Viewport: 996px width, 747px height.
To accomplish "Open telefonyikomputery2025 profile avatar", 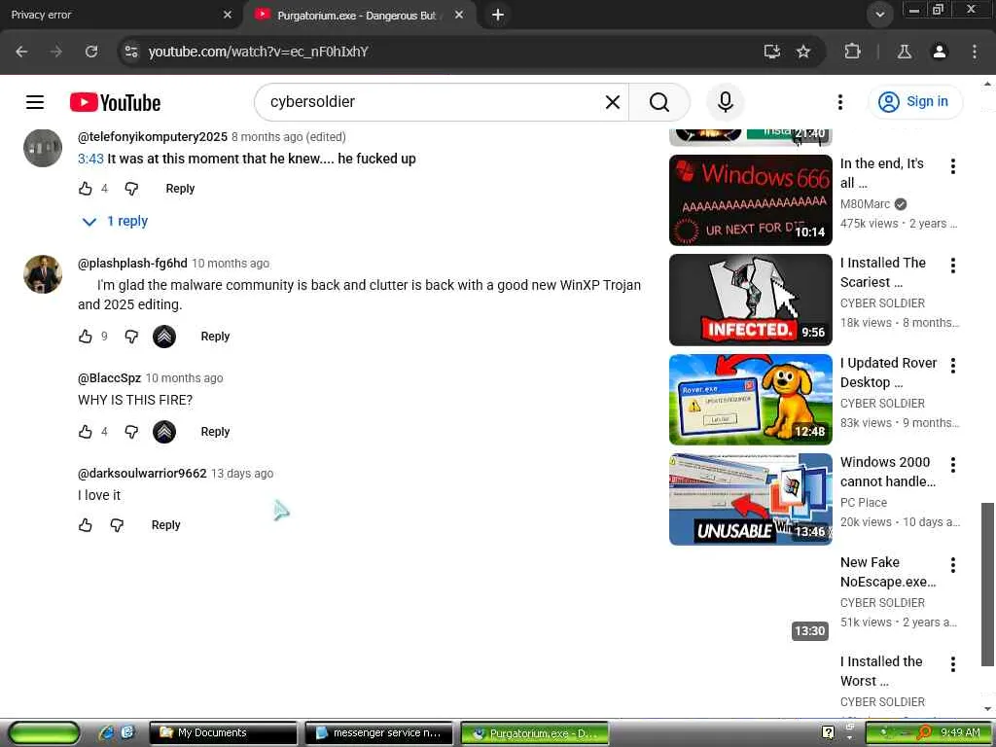I will (x=43, y=148).
